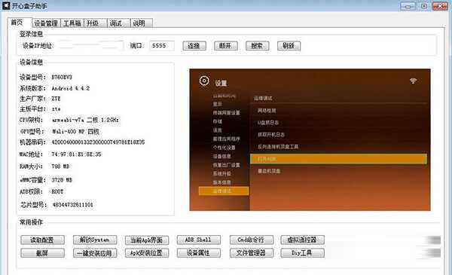The height and width of the screenshot is (275, 452).
Task: Click the 端口 field showing 5555
Action: point(162,45)
